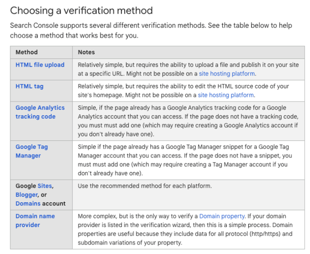The width and height of the screenshot is (310, 254).
Task: Follow the Sites link
Action: pyautogui.click(x=45, y=186)
